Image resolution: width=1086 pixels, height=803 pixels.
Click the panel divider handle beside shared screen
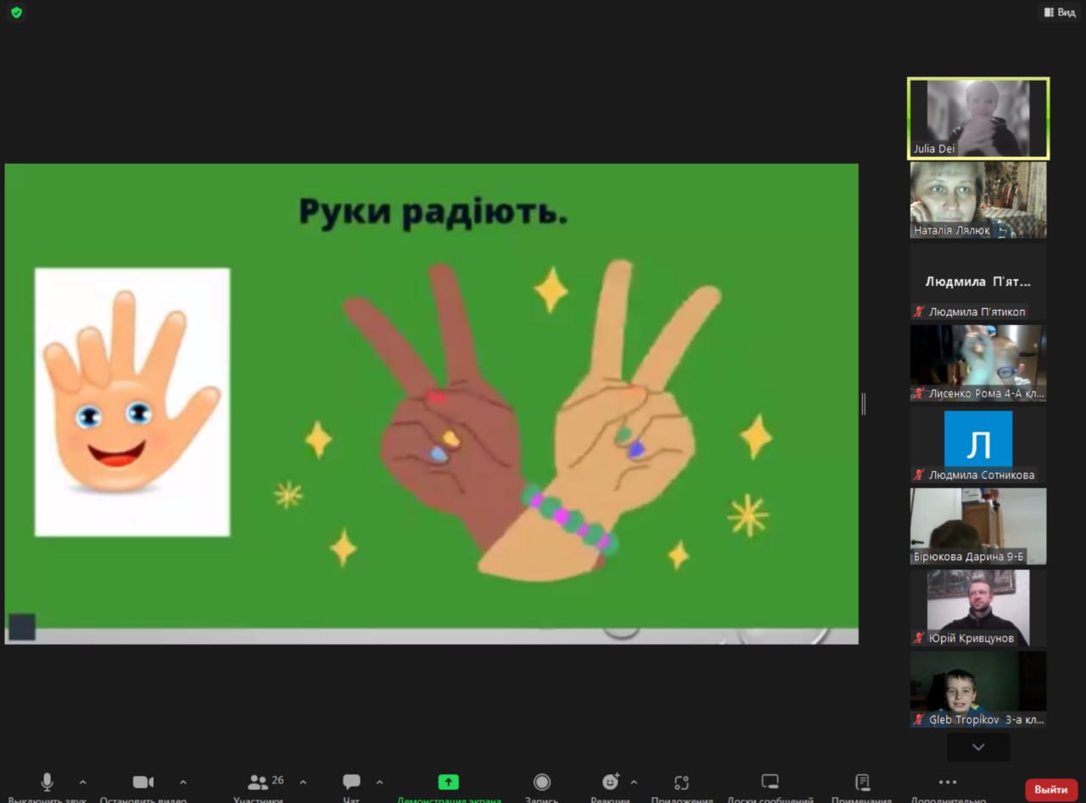(863, 404)
